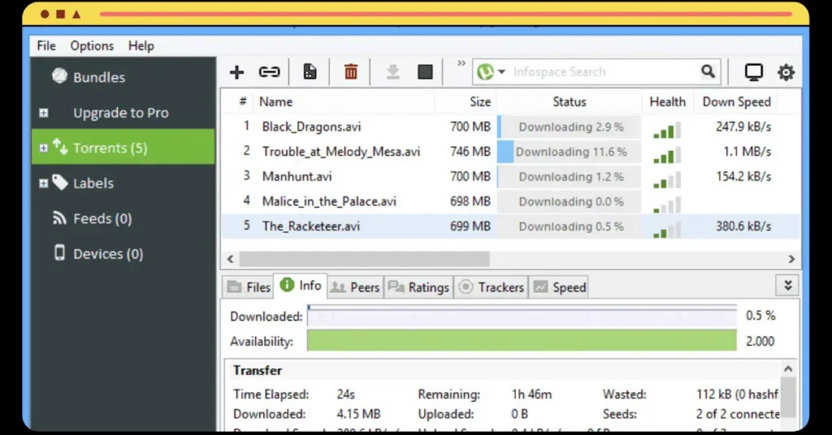Click the 4.15 MB Downloaded value
The image size is (832, 435).
point(358,414)
